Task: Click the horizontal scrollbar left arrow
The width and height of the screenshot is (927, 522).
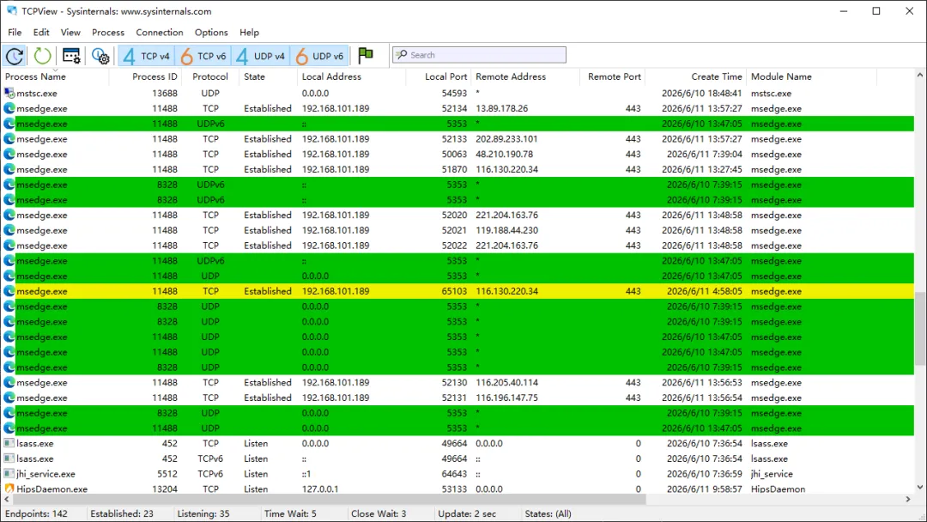Action: pyautogui.click(x=7, y=500)
